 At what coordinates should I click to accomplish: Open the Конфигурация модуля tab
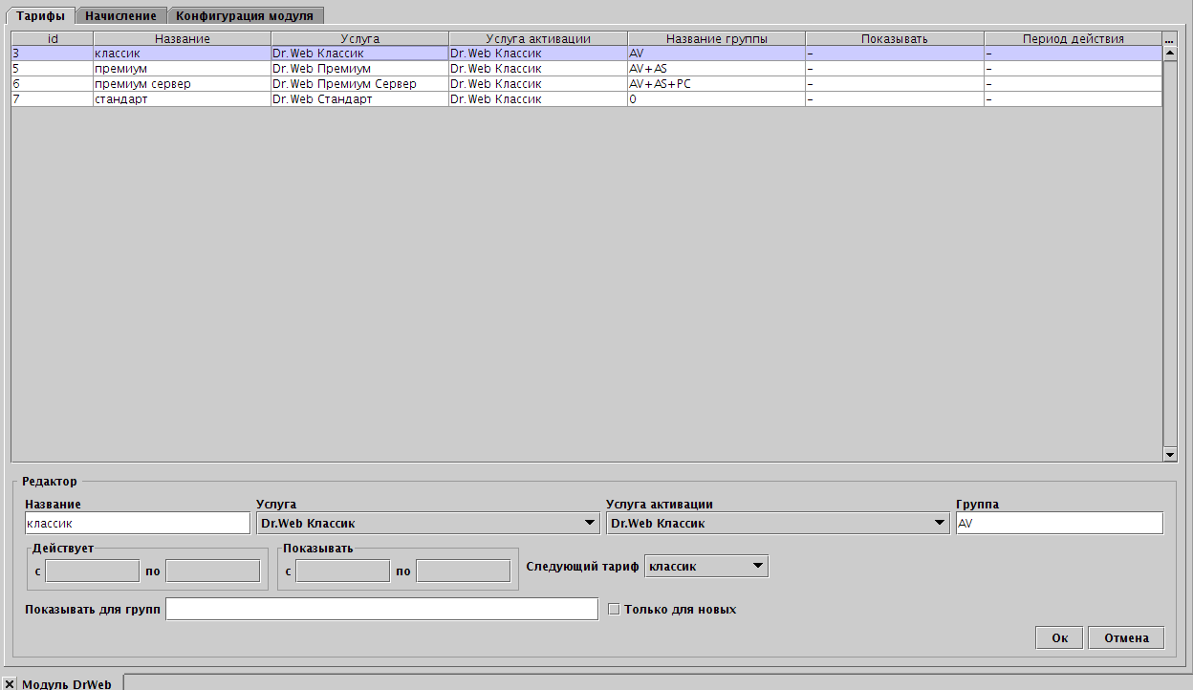tap(245, 15)
